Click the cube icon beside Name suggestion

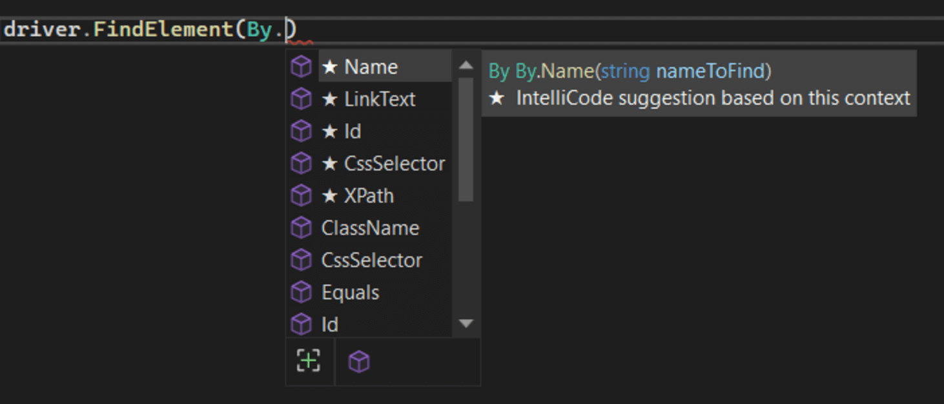click(x=302, y=66)
